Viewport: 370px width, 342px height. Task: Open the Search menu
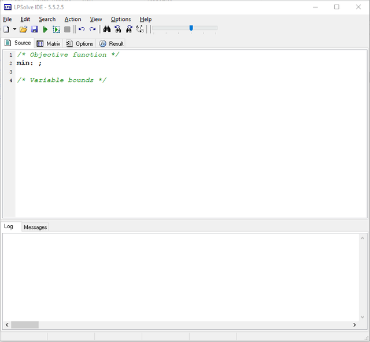47,19
